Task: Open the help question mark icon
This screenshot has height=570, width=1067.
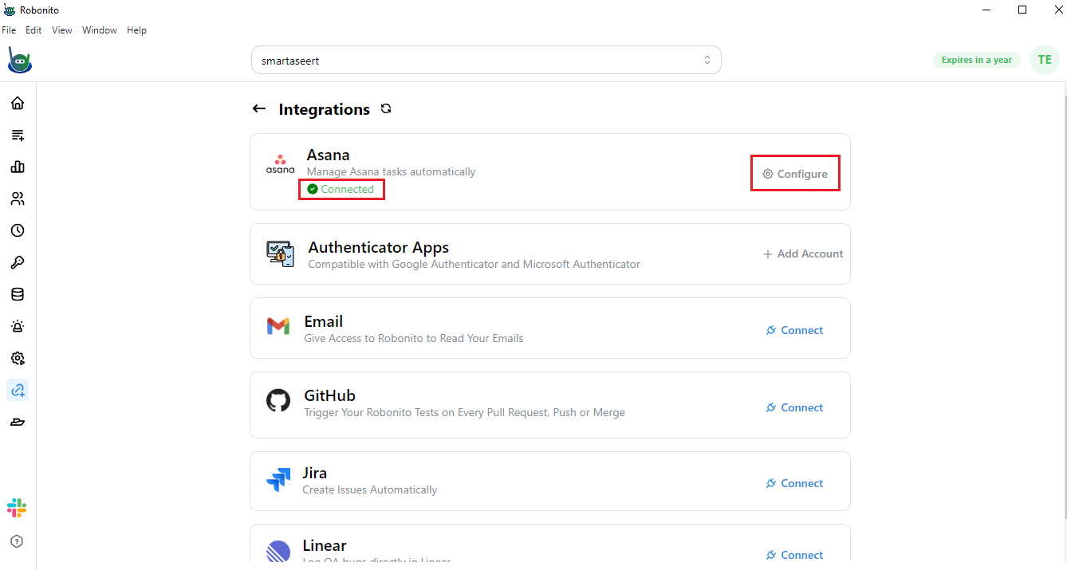Action: (x=18, y=541)
